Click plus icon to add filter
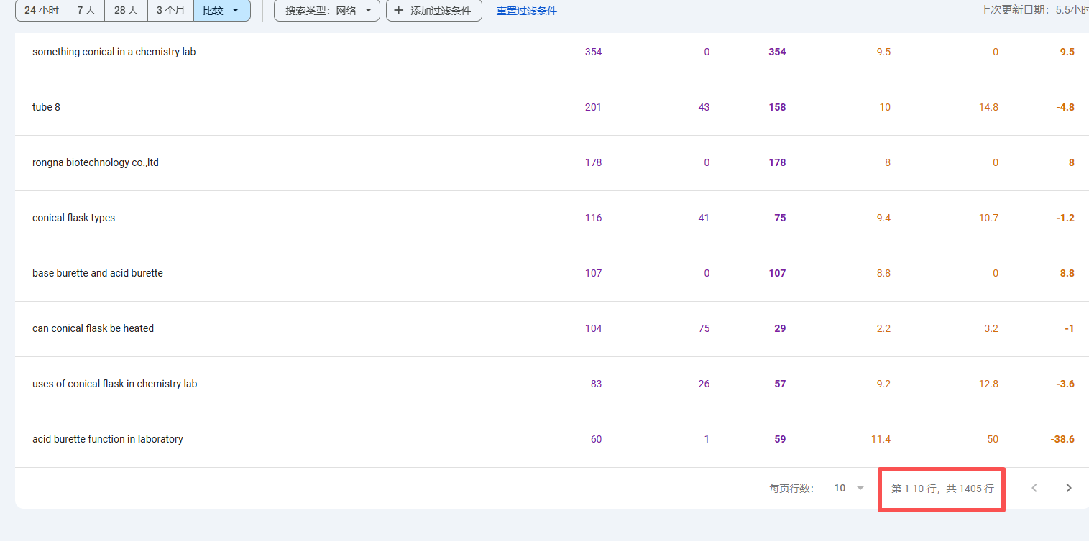This screenshot has width=1089, height=541. (399, 11)
